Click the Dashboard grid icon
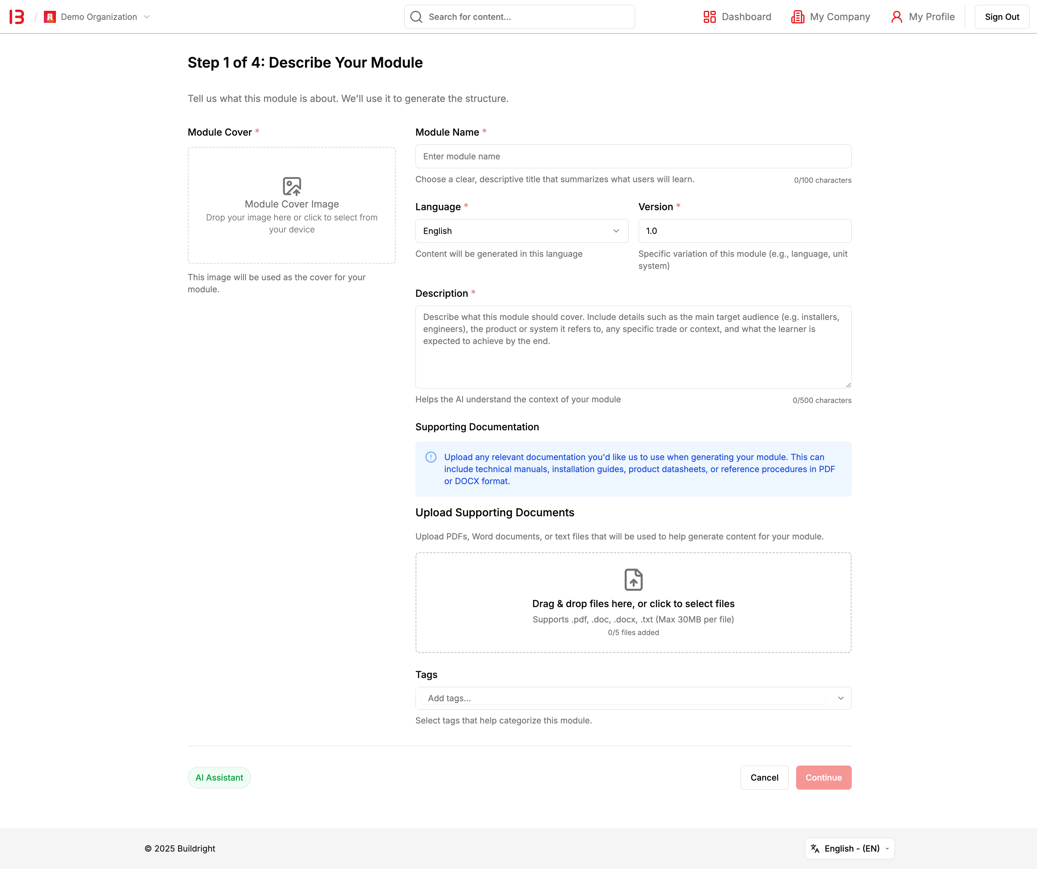The height and width of the screenshot is (869, 1037). point(709,17)
